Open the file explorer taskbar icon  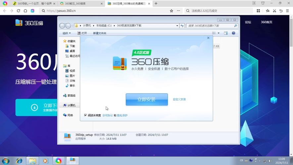pos(32,161)
